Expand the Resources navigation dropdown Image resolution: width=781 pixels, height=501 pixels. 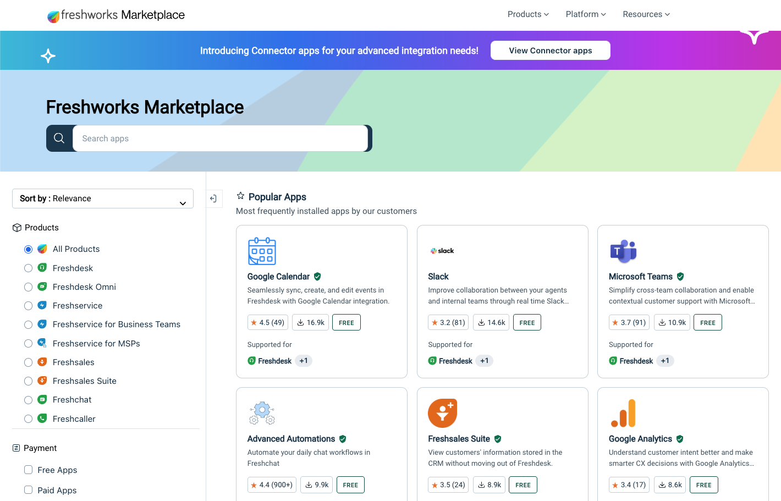pyautogui.click(x=646, y=14)
